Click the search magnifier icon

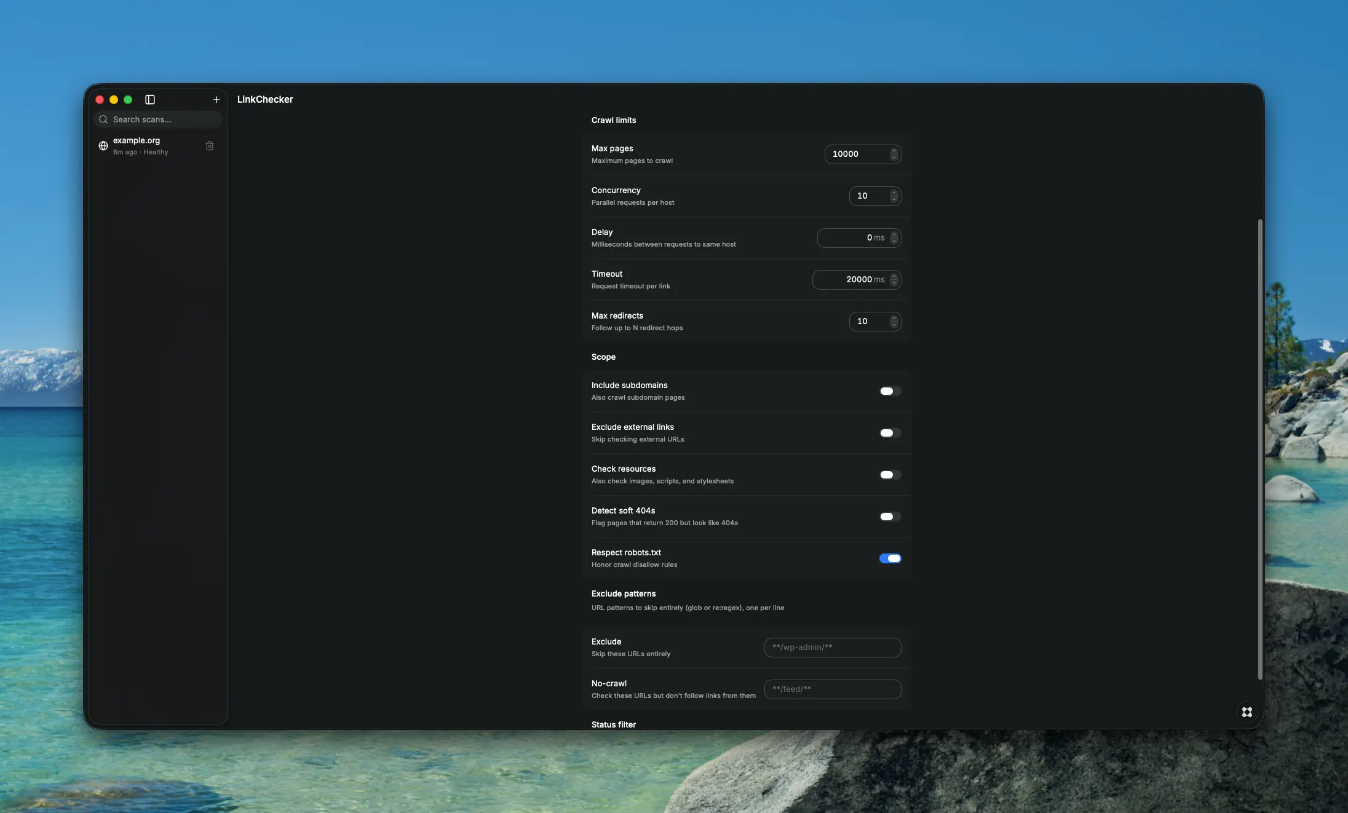pos(103,119)
